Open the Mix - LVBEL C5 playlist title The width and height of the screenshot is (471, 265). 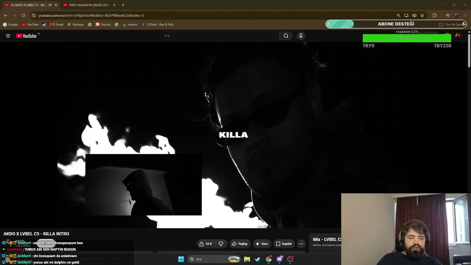click(327, 240)
